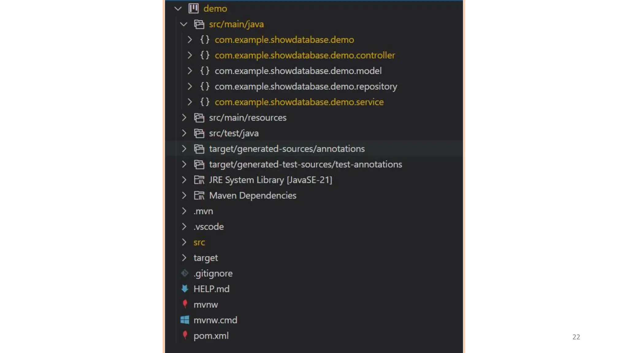The width and height of the screenshot is (628, 353).
Task: Click the src/main/java source folder icon
Action: [x=199, y=24]
